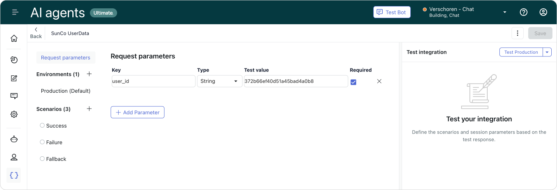Open Production (Default) environment

click(x=66, y=91)
